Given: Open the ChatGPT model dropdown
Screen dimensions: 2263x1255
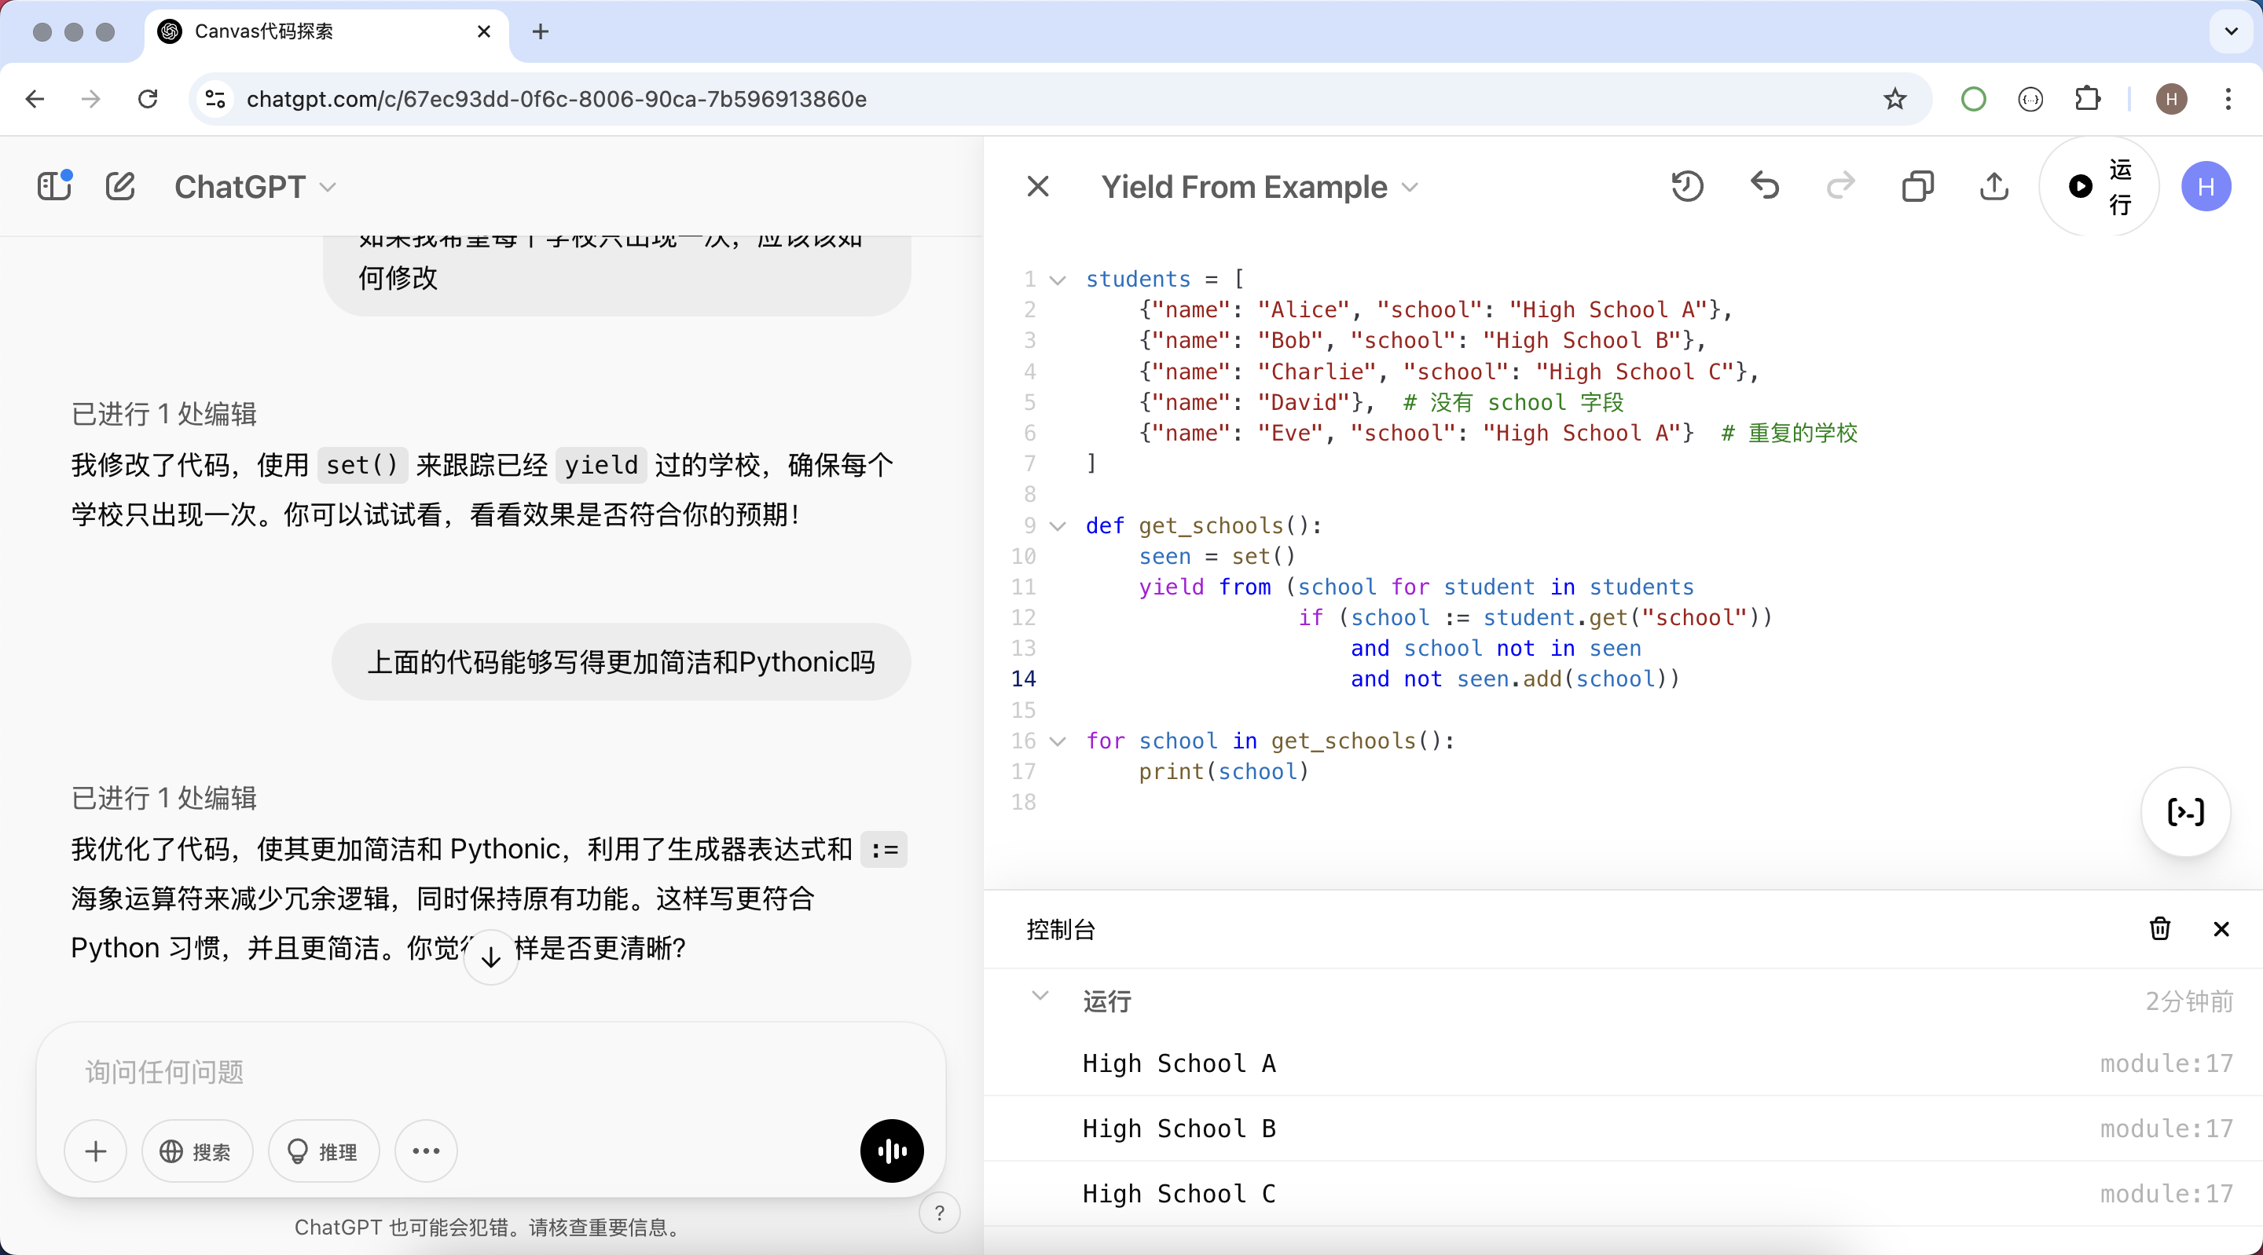Looking at the screenshot, I should tap(255, 186).
